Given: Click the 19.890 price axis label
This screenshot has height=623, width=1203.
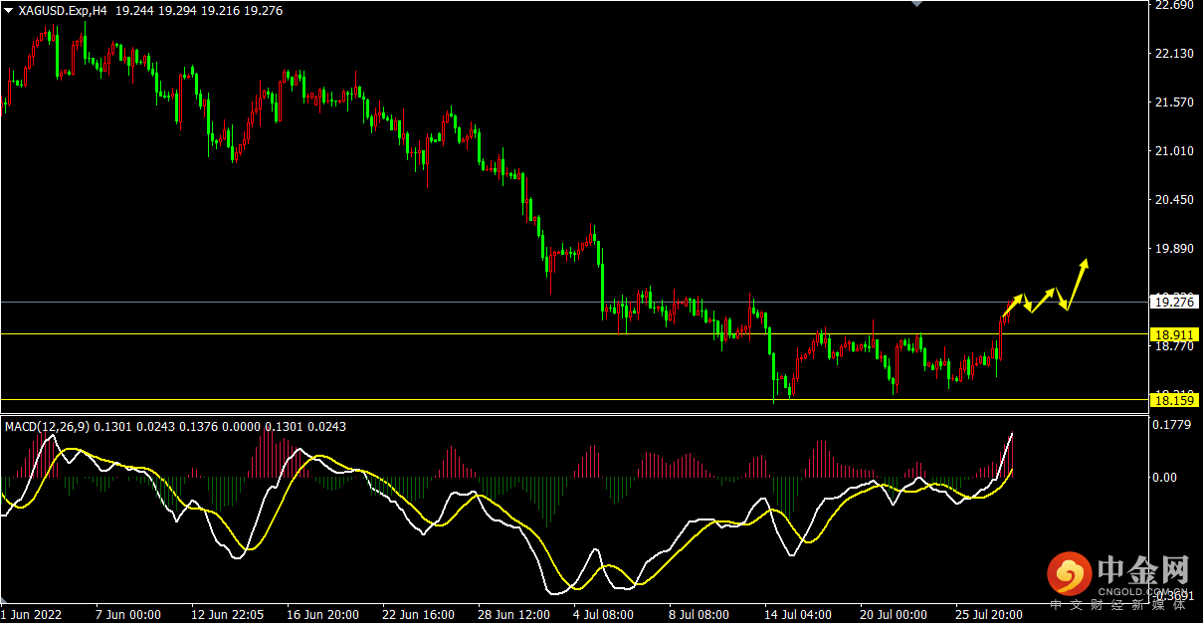Looking at the screenshot, I should (1174, 249).
